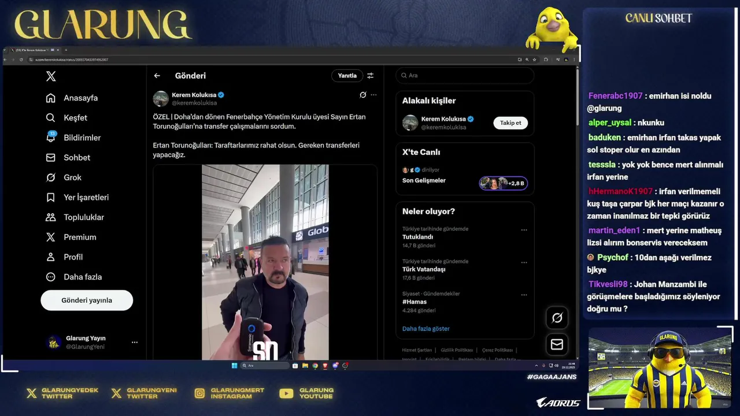
Task: Go back with the Gönderi arrow
Action: point(157,76)
